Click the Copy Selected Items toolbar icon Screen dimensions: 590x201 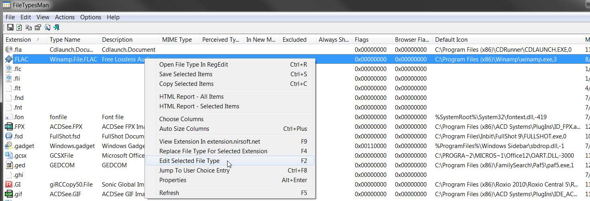(x=28, y=28)
